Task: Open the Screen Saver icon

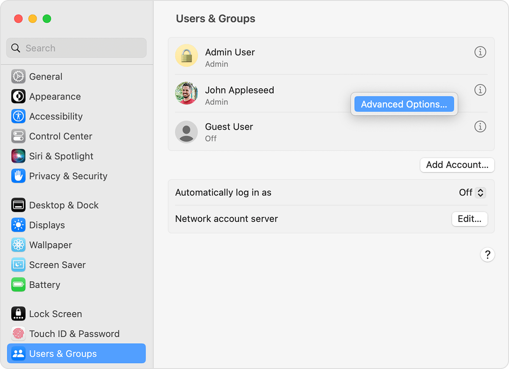Action: [18, 265]
